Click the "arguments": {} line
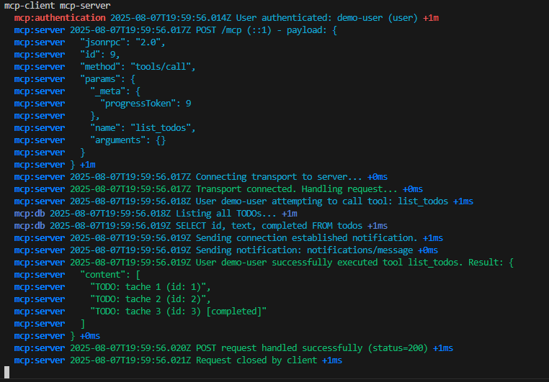 pyautogui.click(x=128, y=140)
